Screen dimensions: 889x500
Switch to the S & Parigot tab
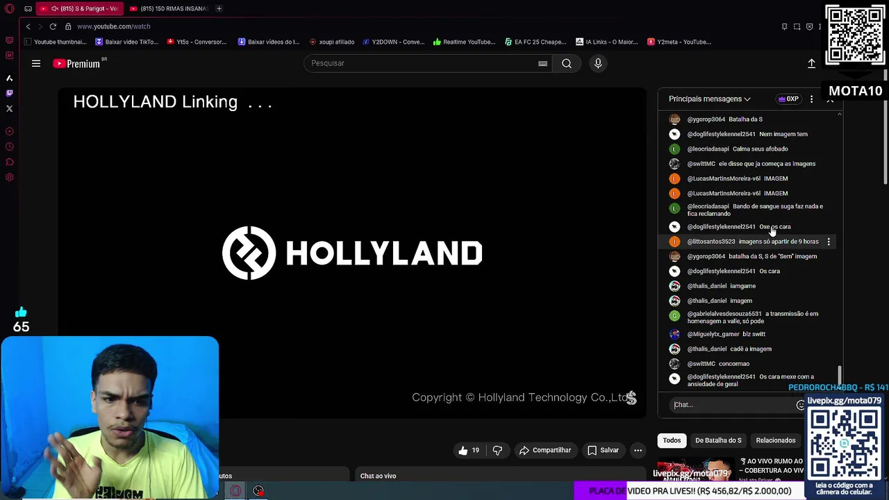coord(80,8)
